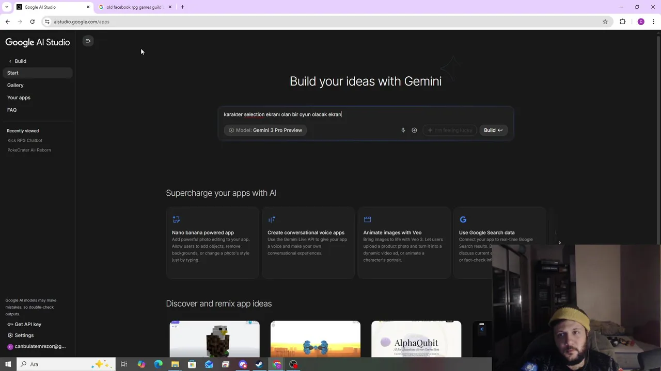Viewport: 661px width, 371px height.
Task: Click the I'm feeling lucky button
Action: pos(449,130)
